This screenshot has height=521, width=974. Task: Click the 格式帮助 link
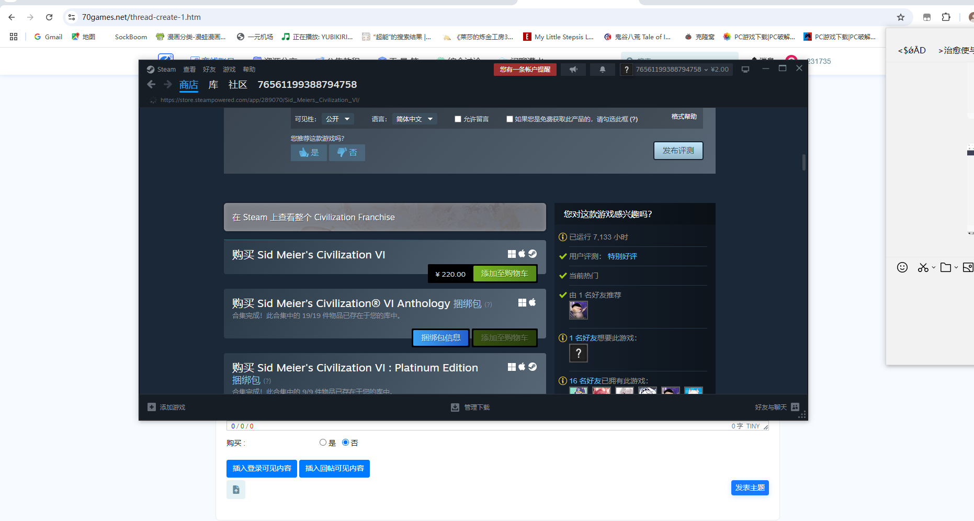[x=684, y=117]
